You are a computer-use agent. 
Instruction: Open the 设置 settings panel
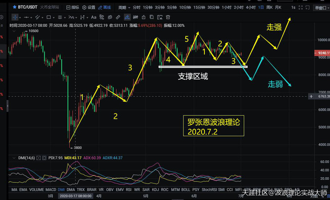point(89,7)
